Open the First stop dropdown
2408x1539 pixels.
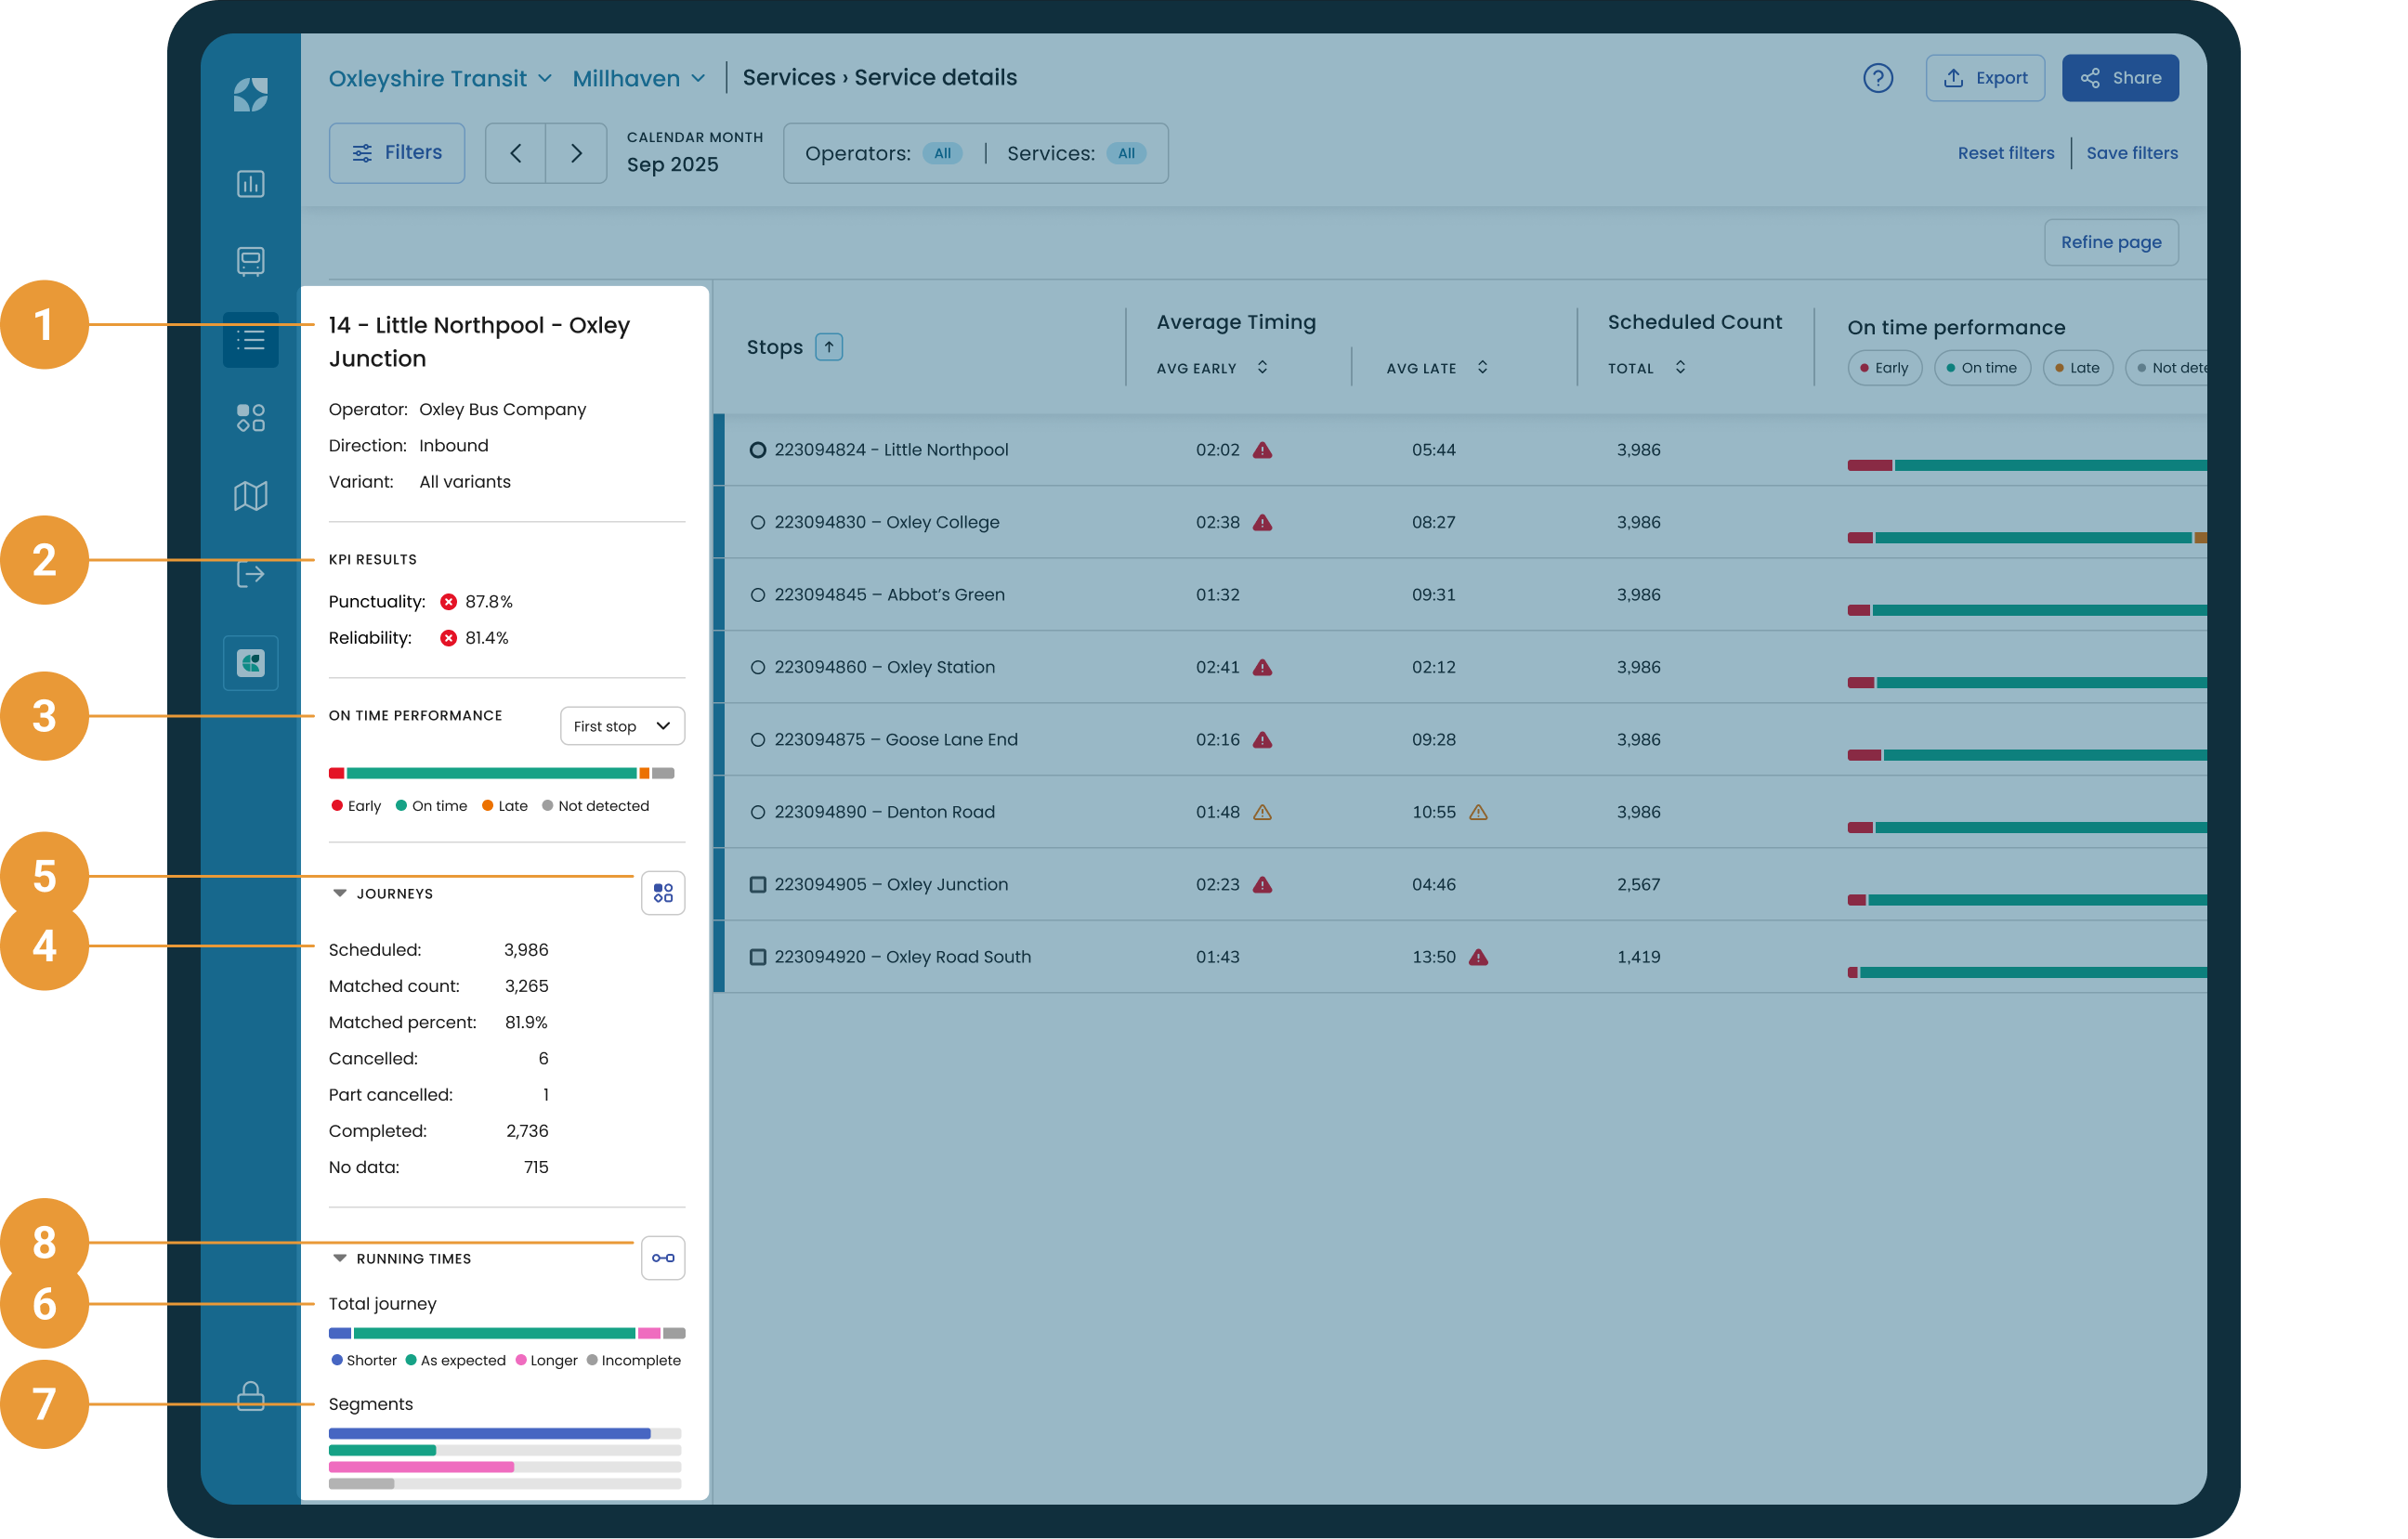pos(622,726)
